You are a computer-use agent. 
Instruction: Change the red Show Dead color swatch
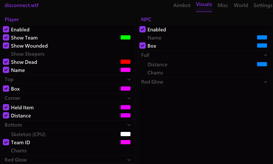(126, 62)
